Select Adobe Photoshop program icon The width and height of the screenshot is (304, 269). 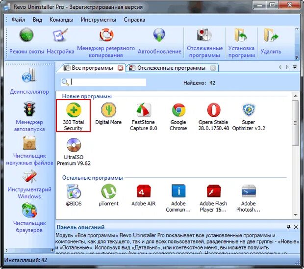[x=249, y=191]
